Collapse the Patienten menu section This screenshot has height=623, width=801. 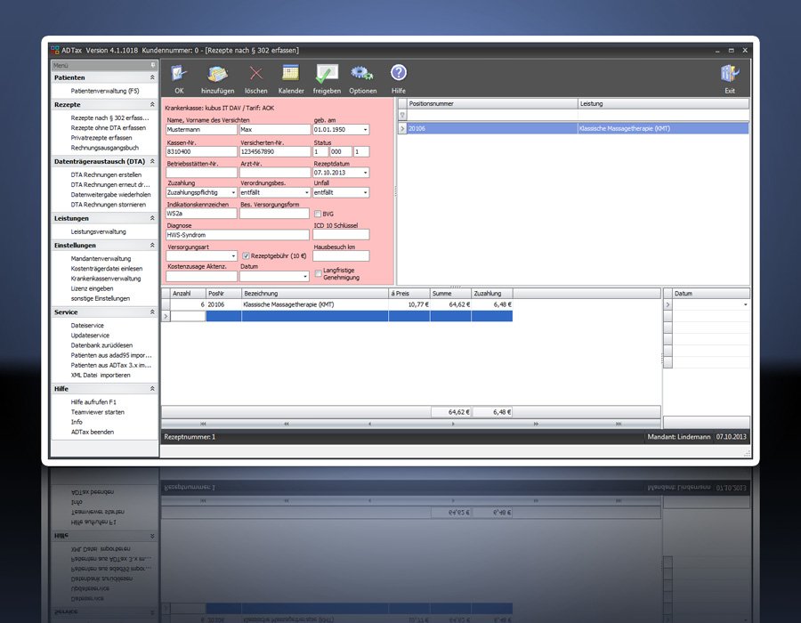click(x=152, y=77)
